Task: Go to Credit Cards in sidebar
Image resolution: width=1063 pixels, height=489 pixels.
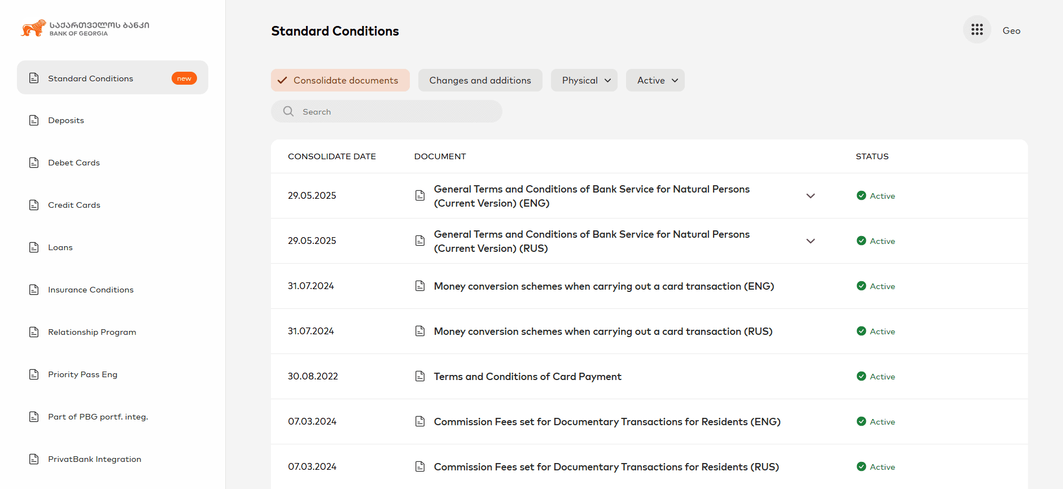Action: 74,205
